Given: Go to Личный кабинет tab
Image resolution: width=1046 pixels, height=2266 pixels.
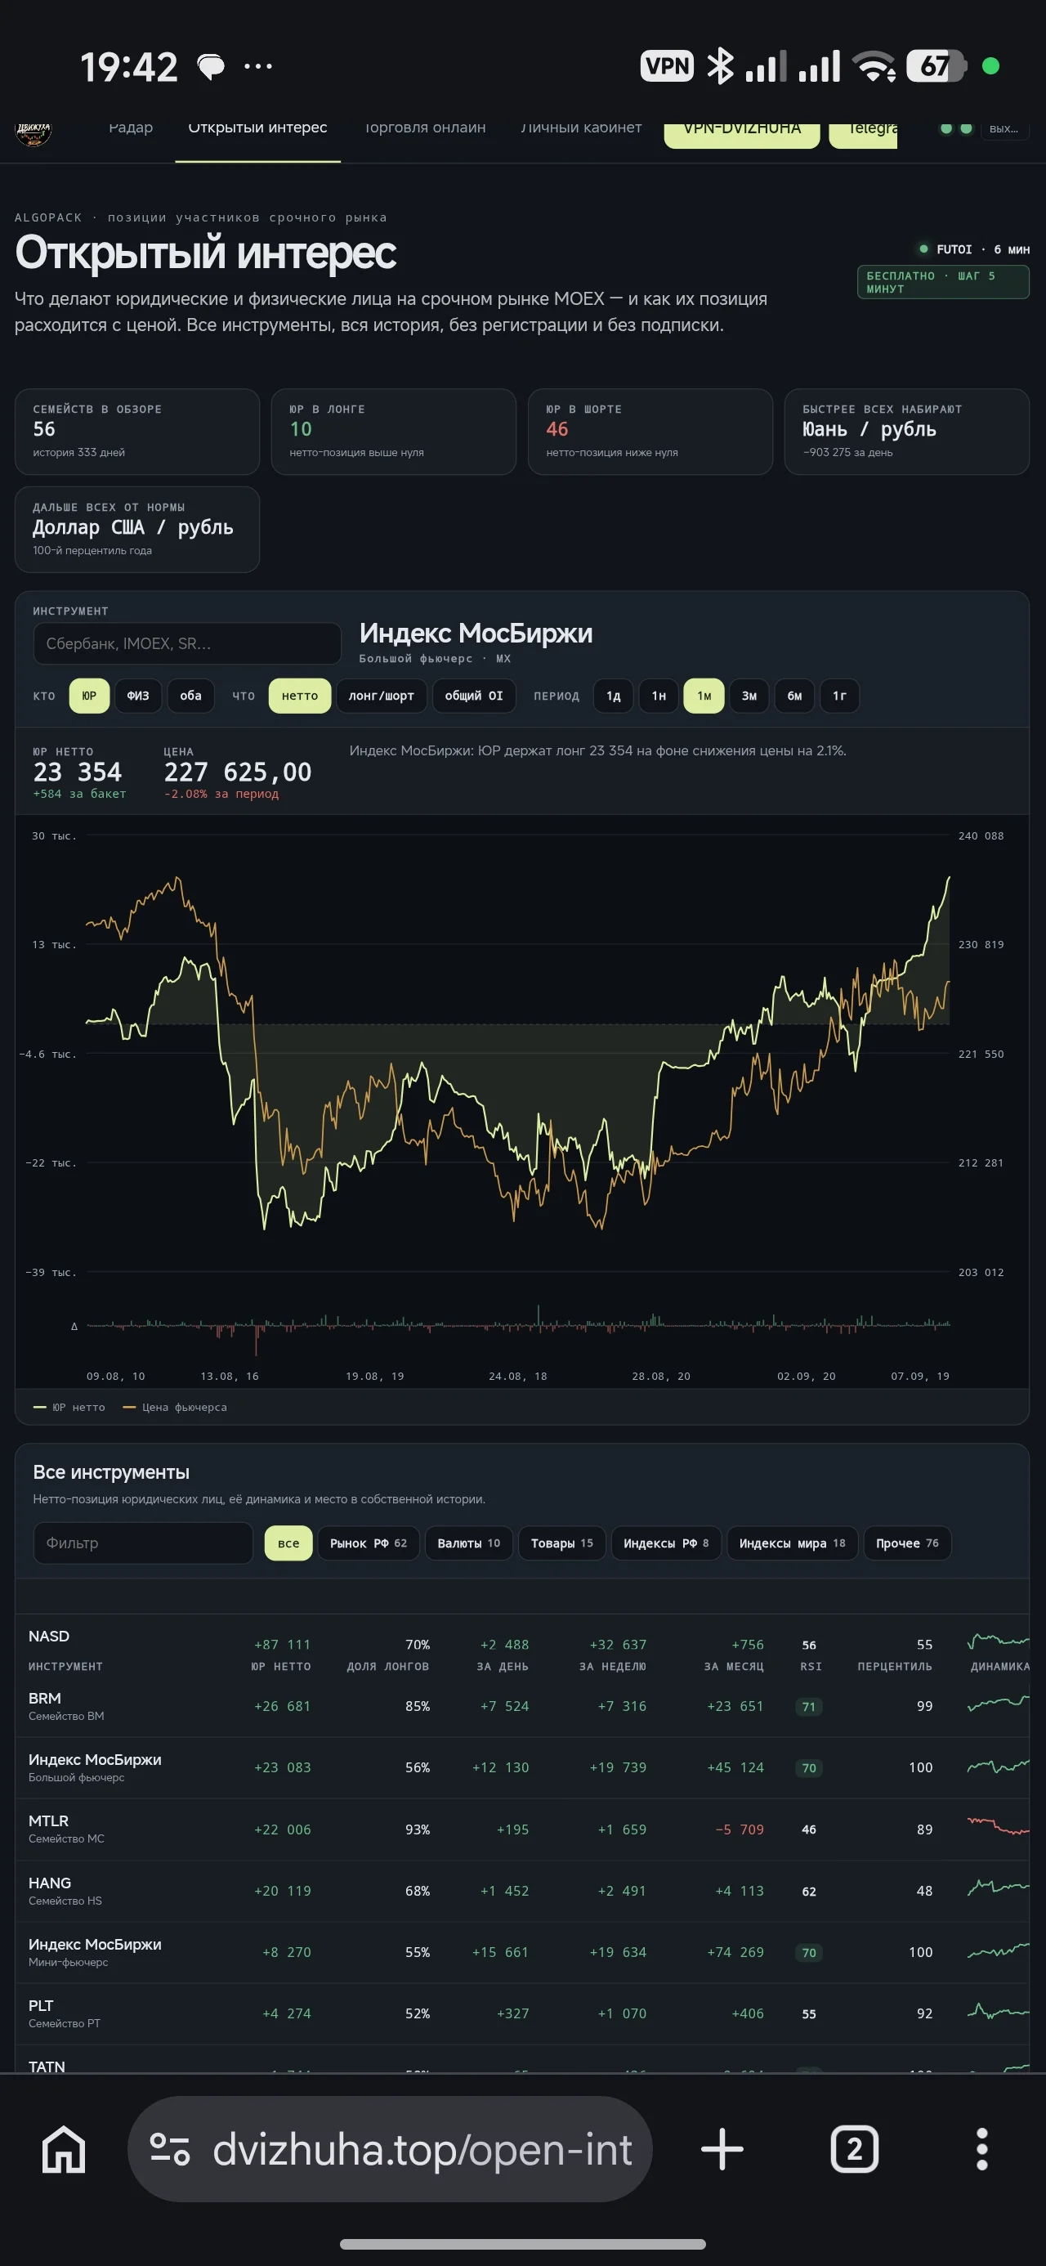Looking at the screenshot, I should coord(582,128).
